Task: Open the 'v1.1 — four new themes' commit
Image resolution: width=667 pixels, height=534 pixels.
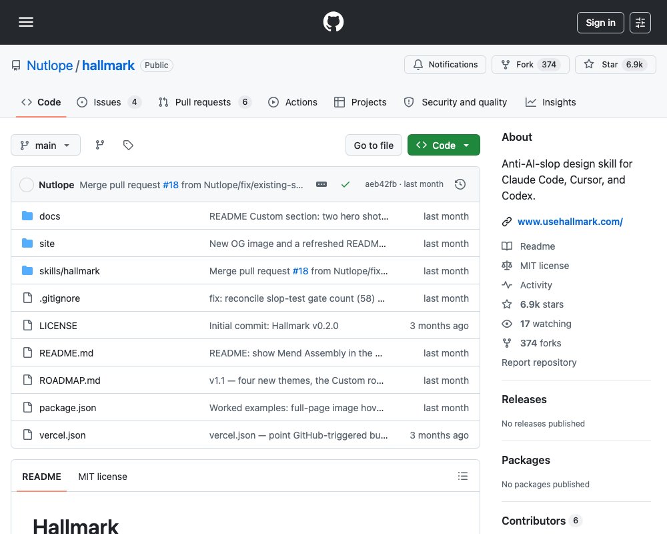Action: click(x=297, y=380)
